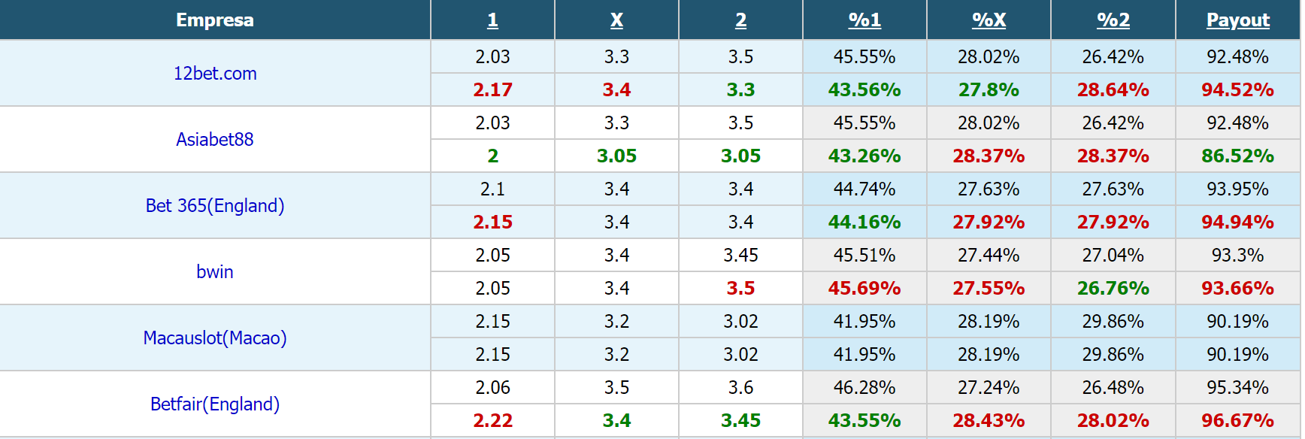Select the red 2.17 odds for 12bet.com
The height and width of the screenshot is (439, 1305).
[492, 89]
